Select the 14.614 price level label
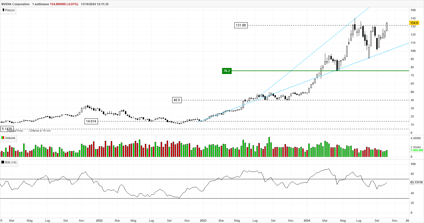This screenshot has width=424, height=223. [x=91, y=121]
